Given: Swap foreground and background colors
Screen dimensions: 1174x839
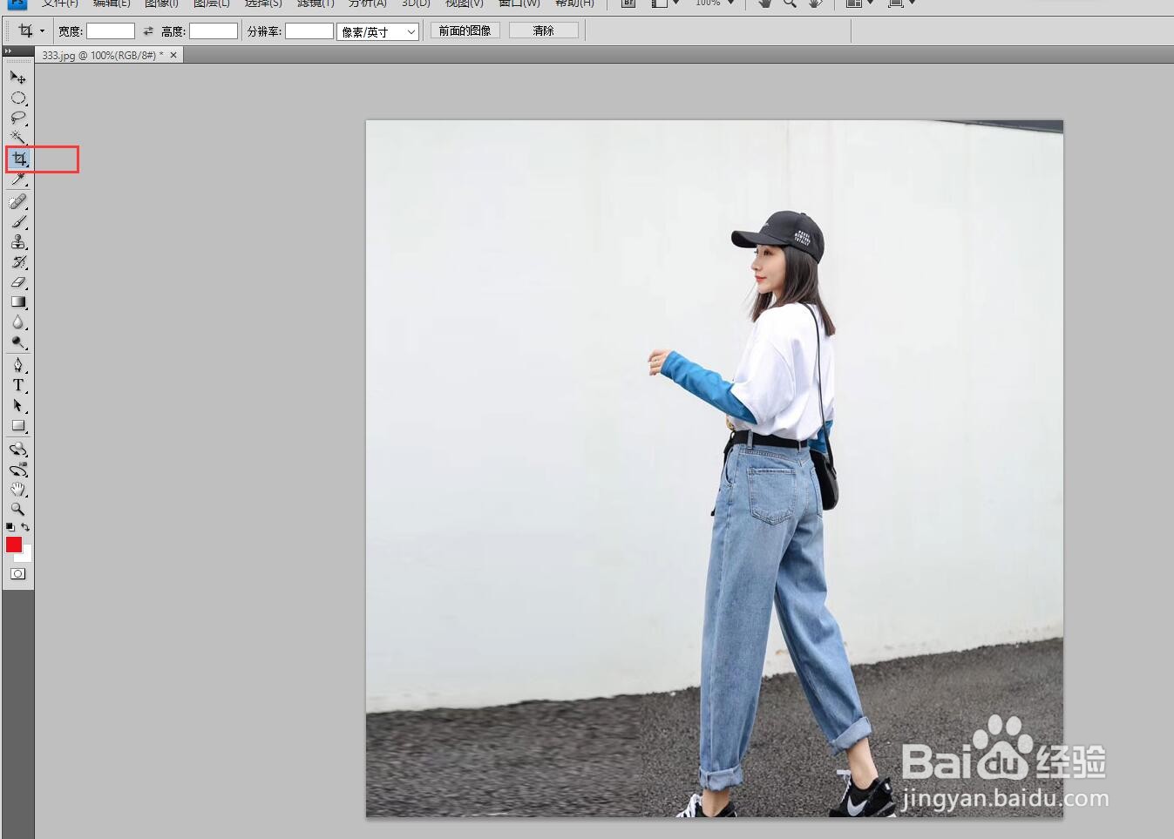Looking at the screenshot, I should click(x=25, y=527).
